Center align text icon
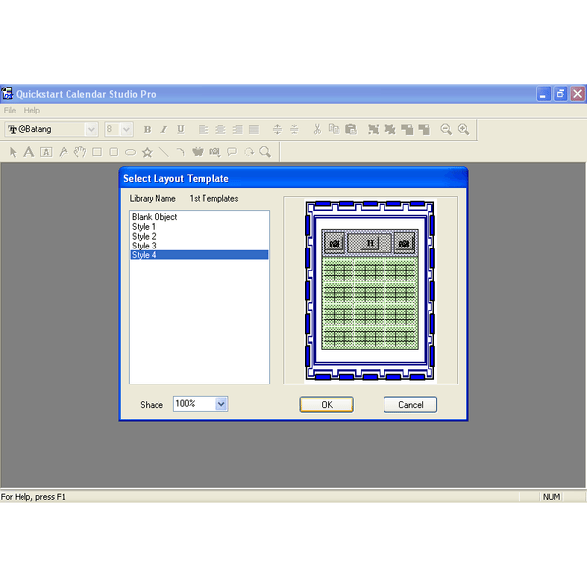Viewport: 587px width, 587px height. [x=220, y=129]
